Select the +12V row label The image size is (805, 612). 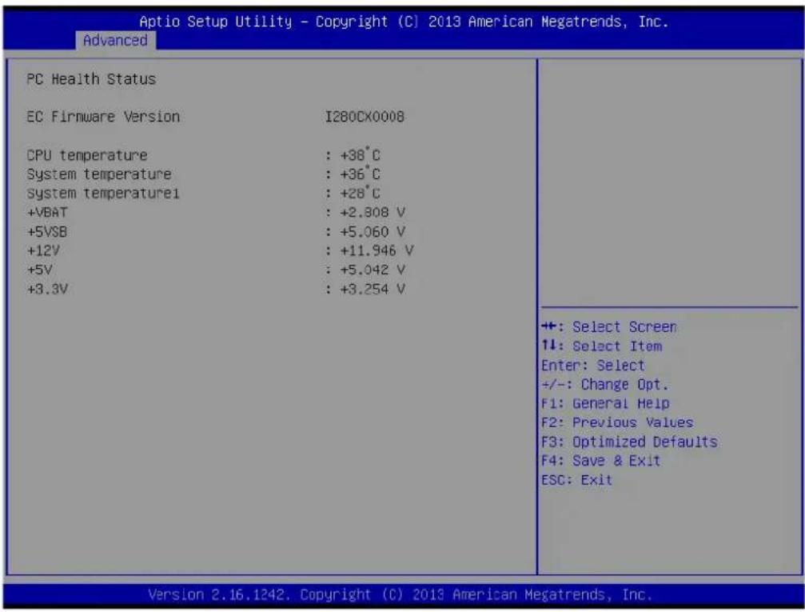click(x=43, y=250)
